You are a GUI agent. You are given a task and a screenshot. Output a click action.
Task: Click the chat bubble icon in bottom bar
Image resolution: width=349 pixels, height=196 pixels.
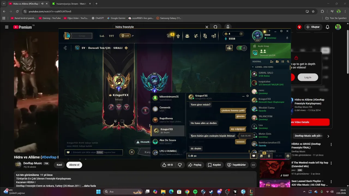[254, 156]
